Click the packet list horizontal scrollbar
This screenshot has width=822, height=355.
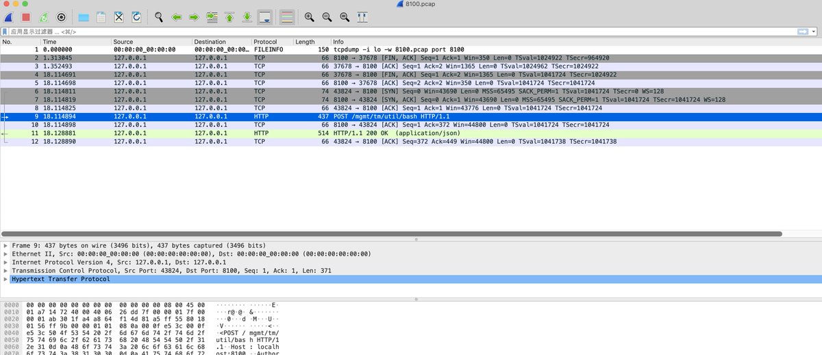[x=392, y=234]
